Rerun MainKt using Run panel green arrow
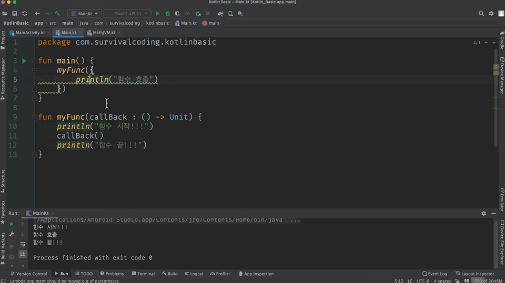505x283 pixels. point(12,224)
